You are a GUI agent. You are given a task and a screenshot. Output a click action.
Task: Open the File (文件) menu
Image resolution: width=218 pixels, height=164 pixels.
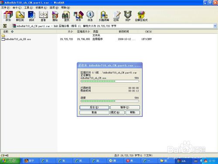pos(5,7)
